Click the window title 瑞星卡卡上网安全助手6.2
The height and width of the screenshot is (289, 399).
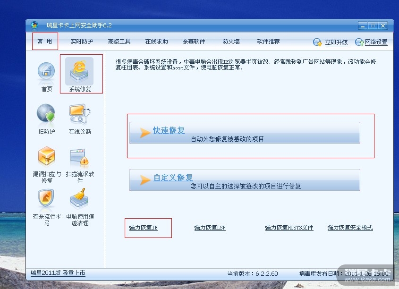click(x=79, y=25)
